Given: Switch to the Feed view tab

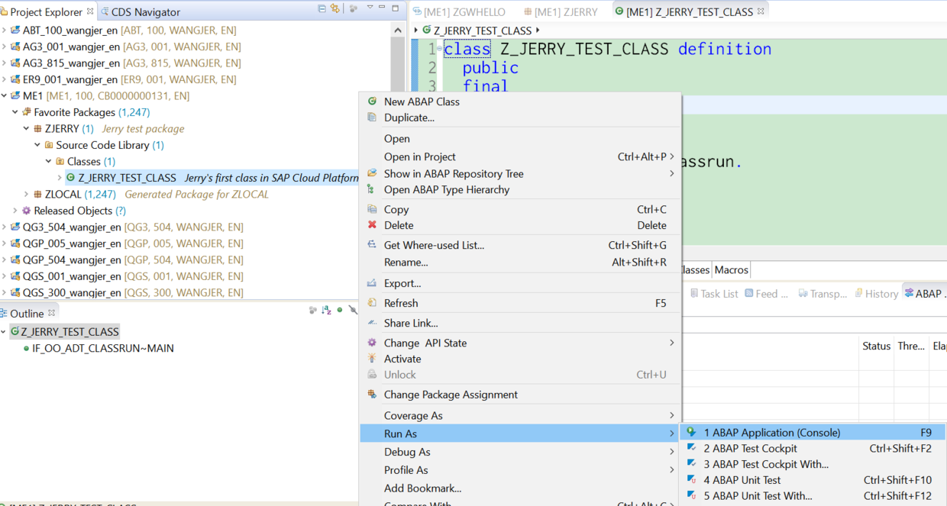Looking at the screenshot, I should [766, 294].
